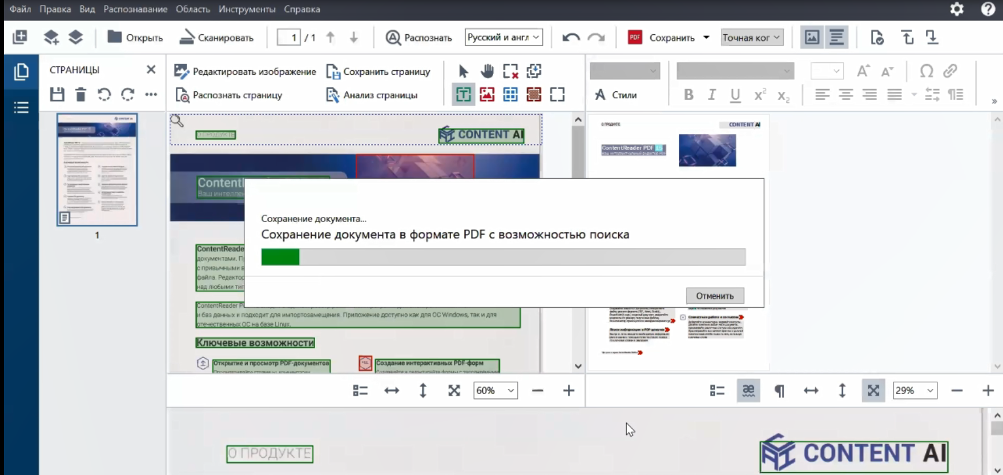Toggle underline formatting

coord(735,95)
